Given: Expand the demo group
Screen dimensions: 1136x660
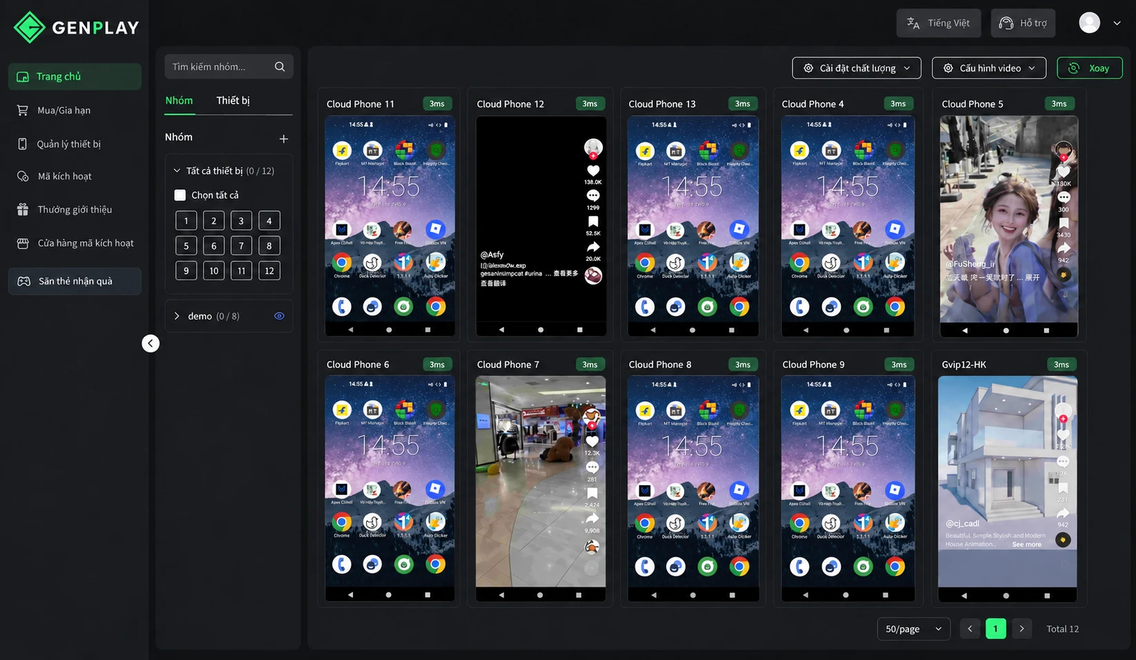Looking at the screenshot, I should [177, 316].
